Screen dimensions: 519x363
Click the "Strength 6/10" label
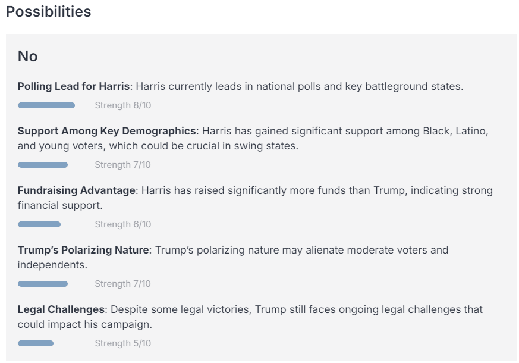122,224
